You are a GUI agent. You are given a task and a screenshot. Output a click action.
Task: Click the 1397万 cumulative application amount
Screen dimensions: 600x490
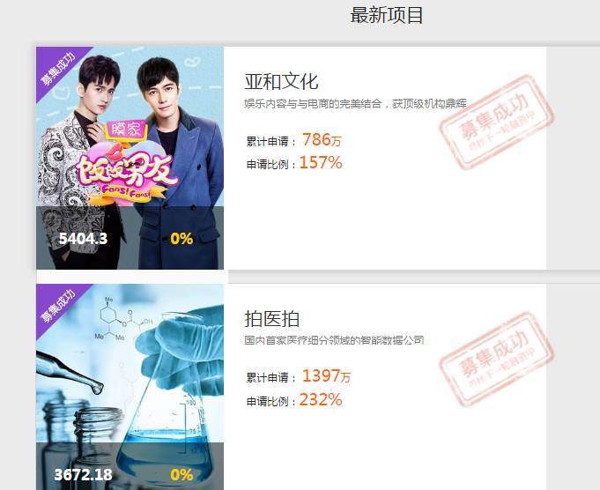[326, 376]
